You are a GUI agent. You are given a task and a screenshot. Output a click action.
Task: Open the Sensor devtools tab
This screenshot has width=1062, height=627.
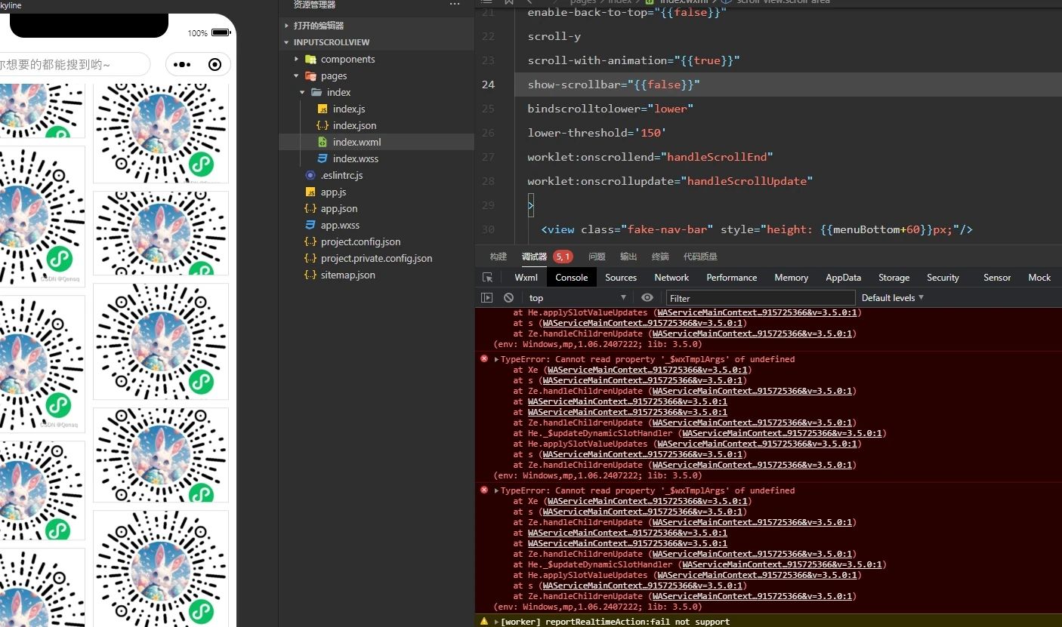(997, 278)
